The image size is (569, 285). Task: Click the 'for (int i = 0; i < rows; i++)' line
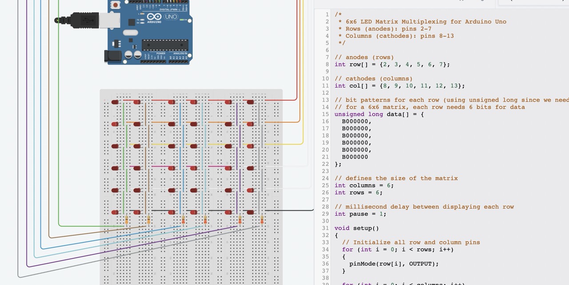coord(398,249)
